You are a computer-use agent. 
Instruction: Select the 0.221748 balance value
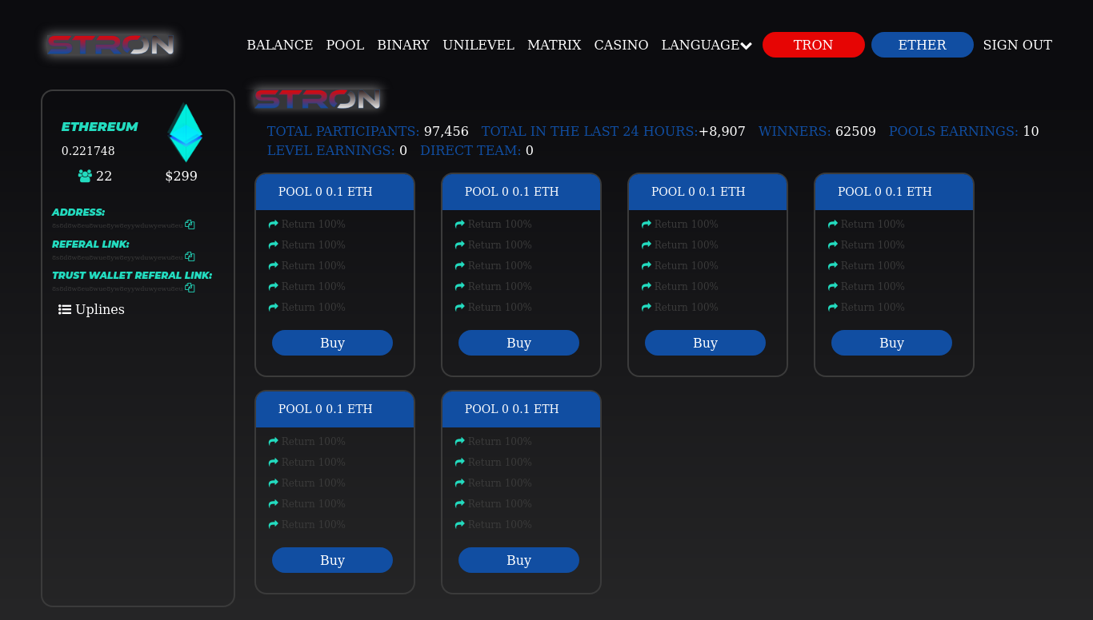(x=88, y=151)
